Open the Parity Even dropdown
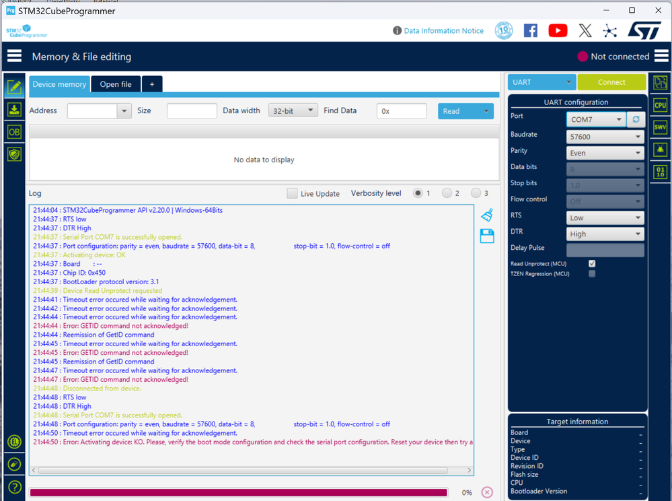The image size is (672, 501). tap(605, 153)
